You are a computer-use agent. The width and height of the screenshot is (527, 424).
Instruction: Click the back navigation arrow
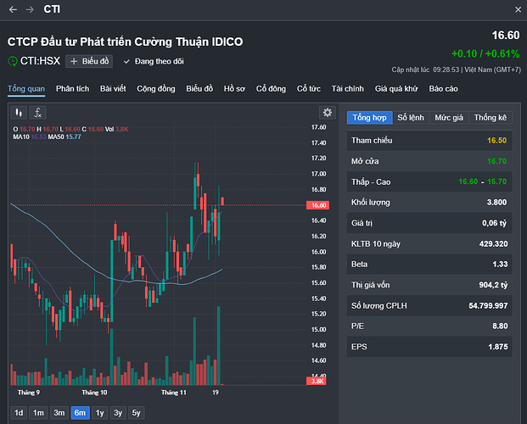(x=13, y=9)
